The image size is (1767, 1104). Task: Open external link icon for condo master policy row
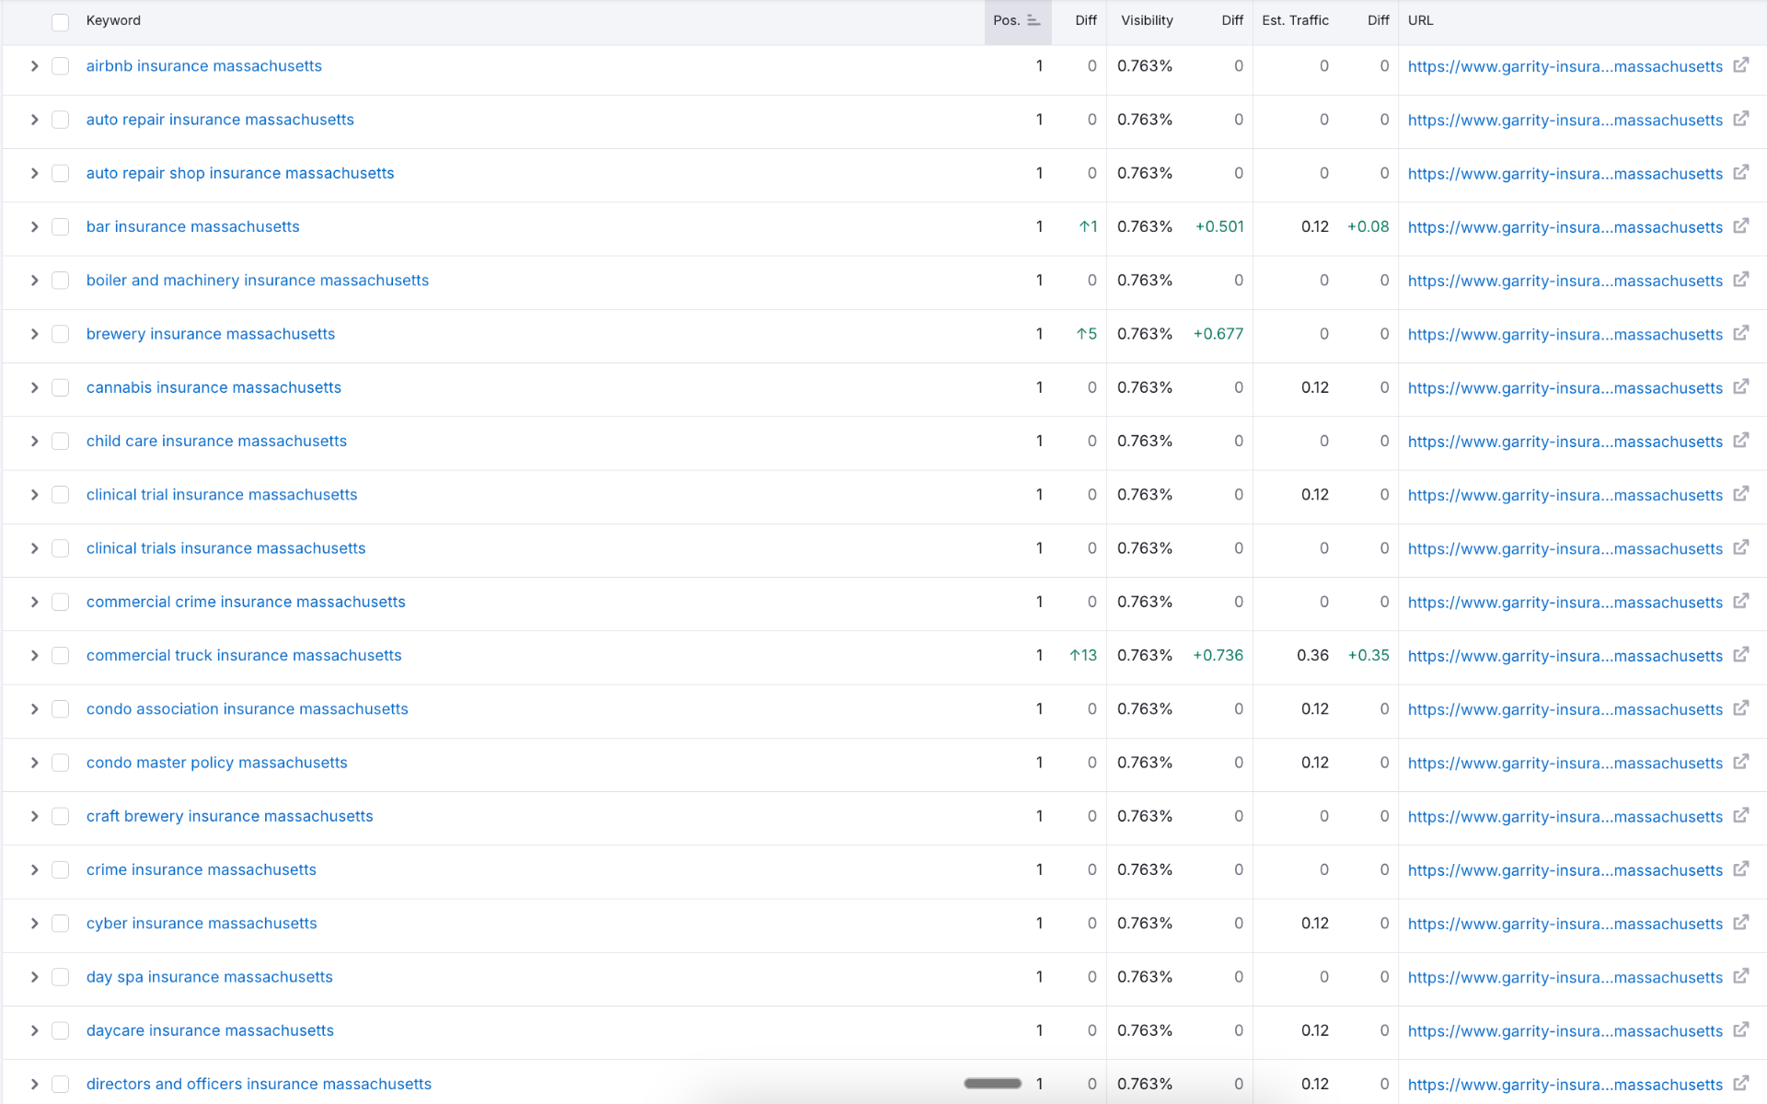coord(1740,762)
